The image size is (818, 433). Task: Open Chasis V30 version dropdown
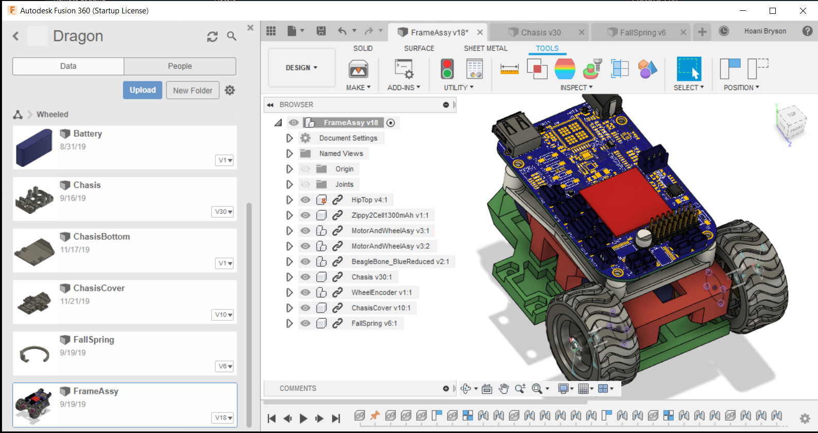pyautogui.click(x=223, y=212)
